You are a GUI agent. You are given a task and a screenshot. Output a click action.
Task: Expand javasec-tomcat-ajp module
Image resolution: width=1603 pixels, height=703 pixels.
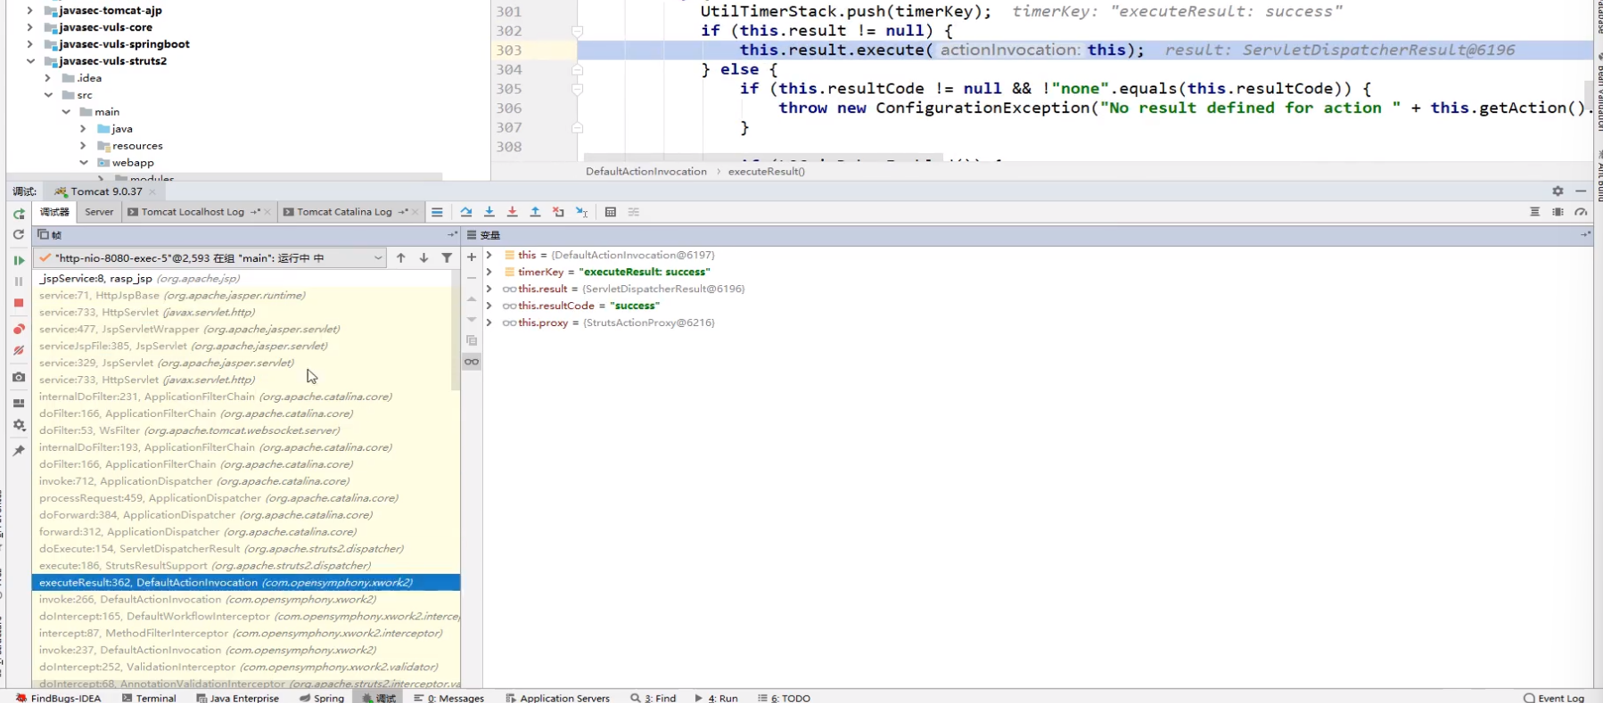pos(30,11)
